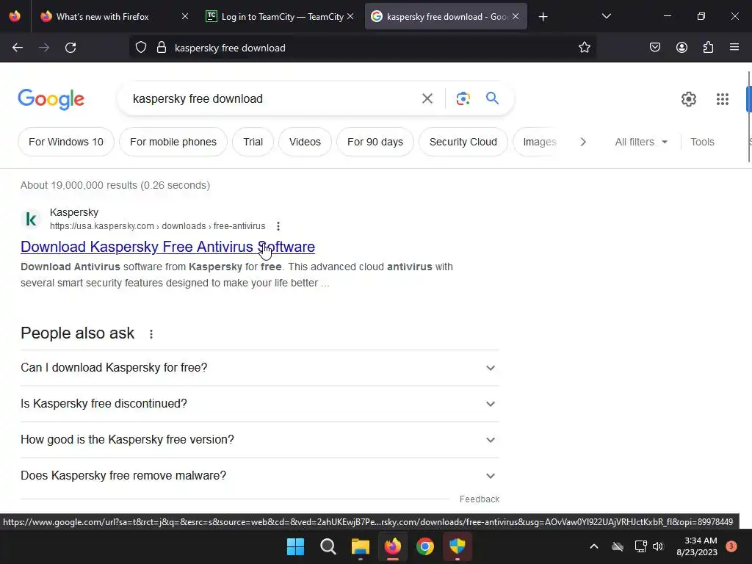Image resolution: width=752 pixels, height=564 pixels.
Task: Open Windows Security shield app in taskbar
Action: [x=457, y=546]
